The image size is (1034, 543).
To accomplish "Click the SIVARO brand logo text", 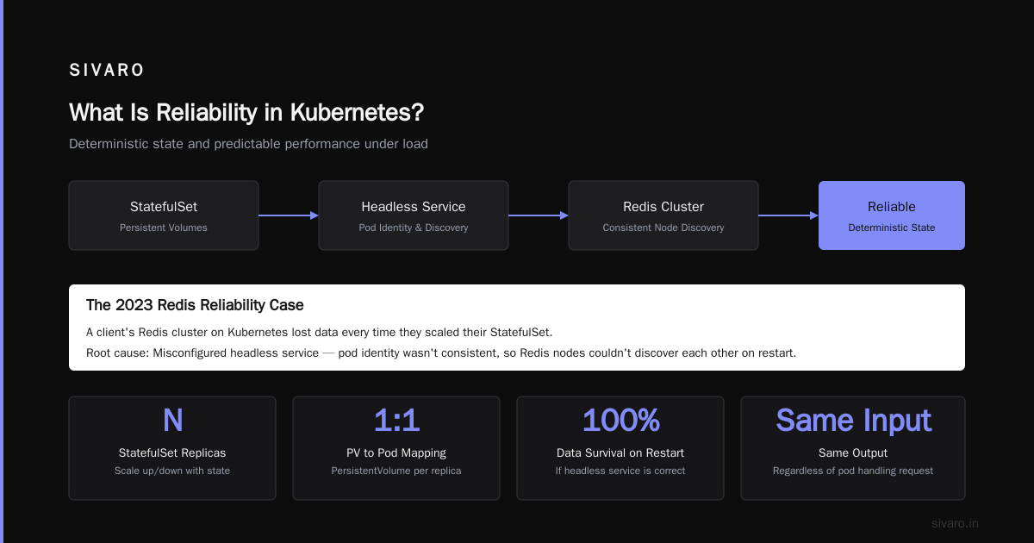I will [x=107, y=70].
